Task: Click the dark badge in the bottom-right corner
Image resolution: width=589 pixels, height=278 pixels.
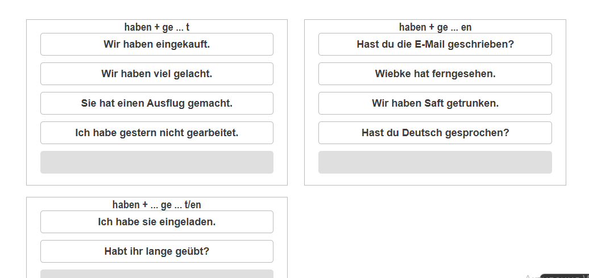Action: 564,276
